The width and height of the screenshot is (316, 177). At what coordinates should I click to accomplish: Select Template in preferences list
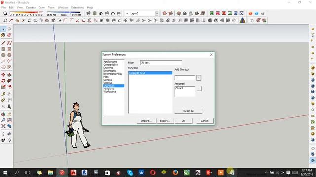point(109,88)
